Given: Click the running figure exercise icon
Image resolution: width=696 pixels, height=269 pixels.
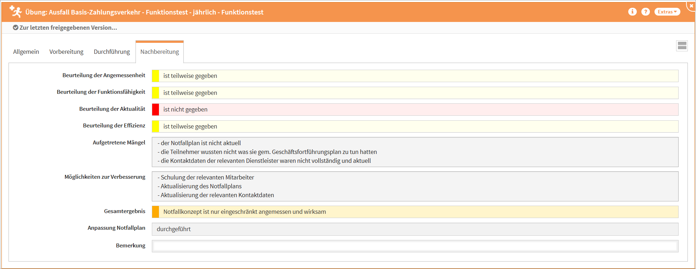Looking at the screenshot, I should click(16, 12).
